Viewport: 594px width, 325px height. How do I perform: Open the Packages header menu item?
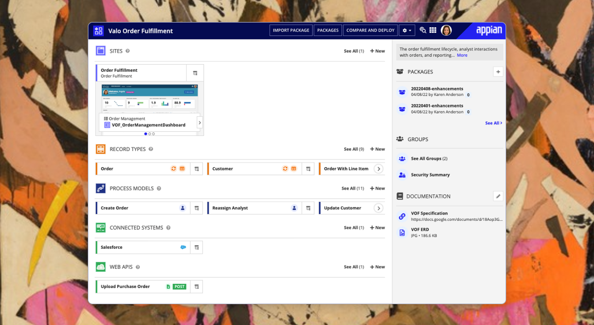point(328,31)
